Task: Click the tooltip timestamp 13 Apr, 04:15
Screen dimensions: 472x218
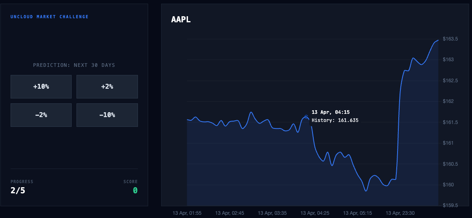Action: (330, 112)
